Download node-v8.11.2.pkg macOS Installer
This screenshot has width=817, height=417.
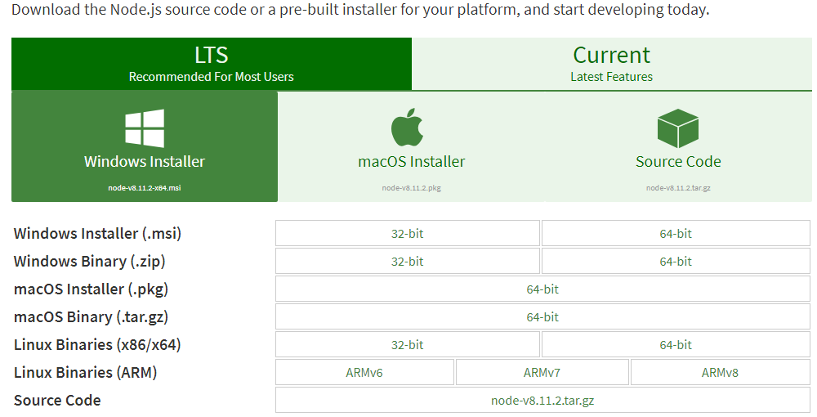click(x=411, y=146)
